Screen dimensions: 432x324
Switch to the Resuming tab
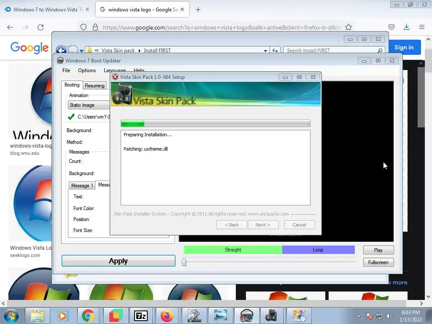pos(94,85)
